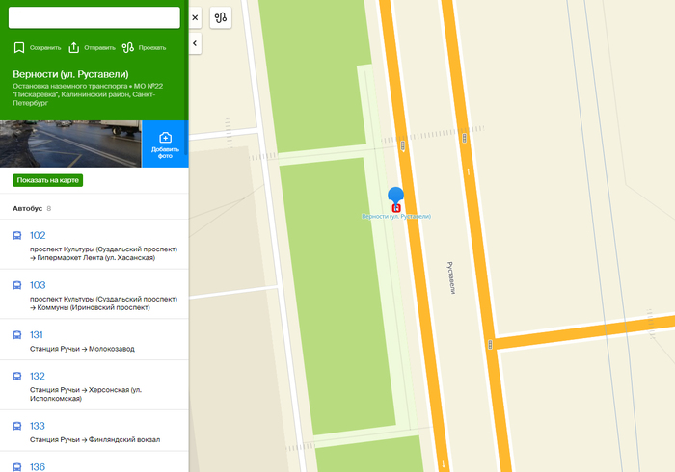The width and height of the screenshot is (675, 472).
Task: Click bus icon beside route 102
Action: click(16, 235)
